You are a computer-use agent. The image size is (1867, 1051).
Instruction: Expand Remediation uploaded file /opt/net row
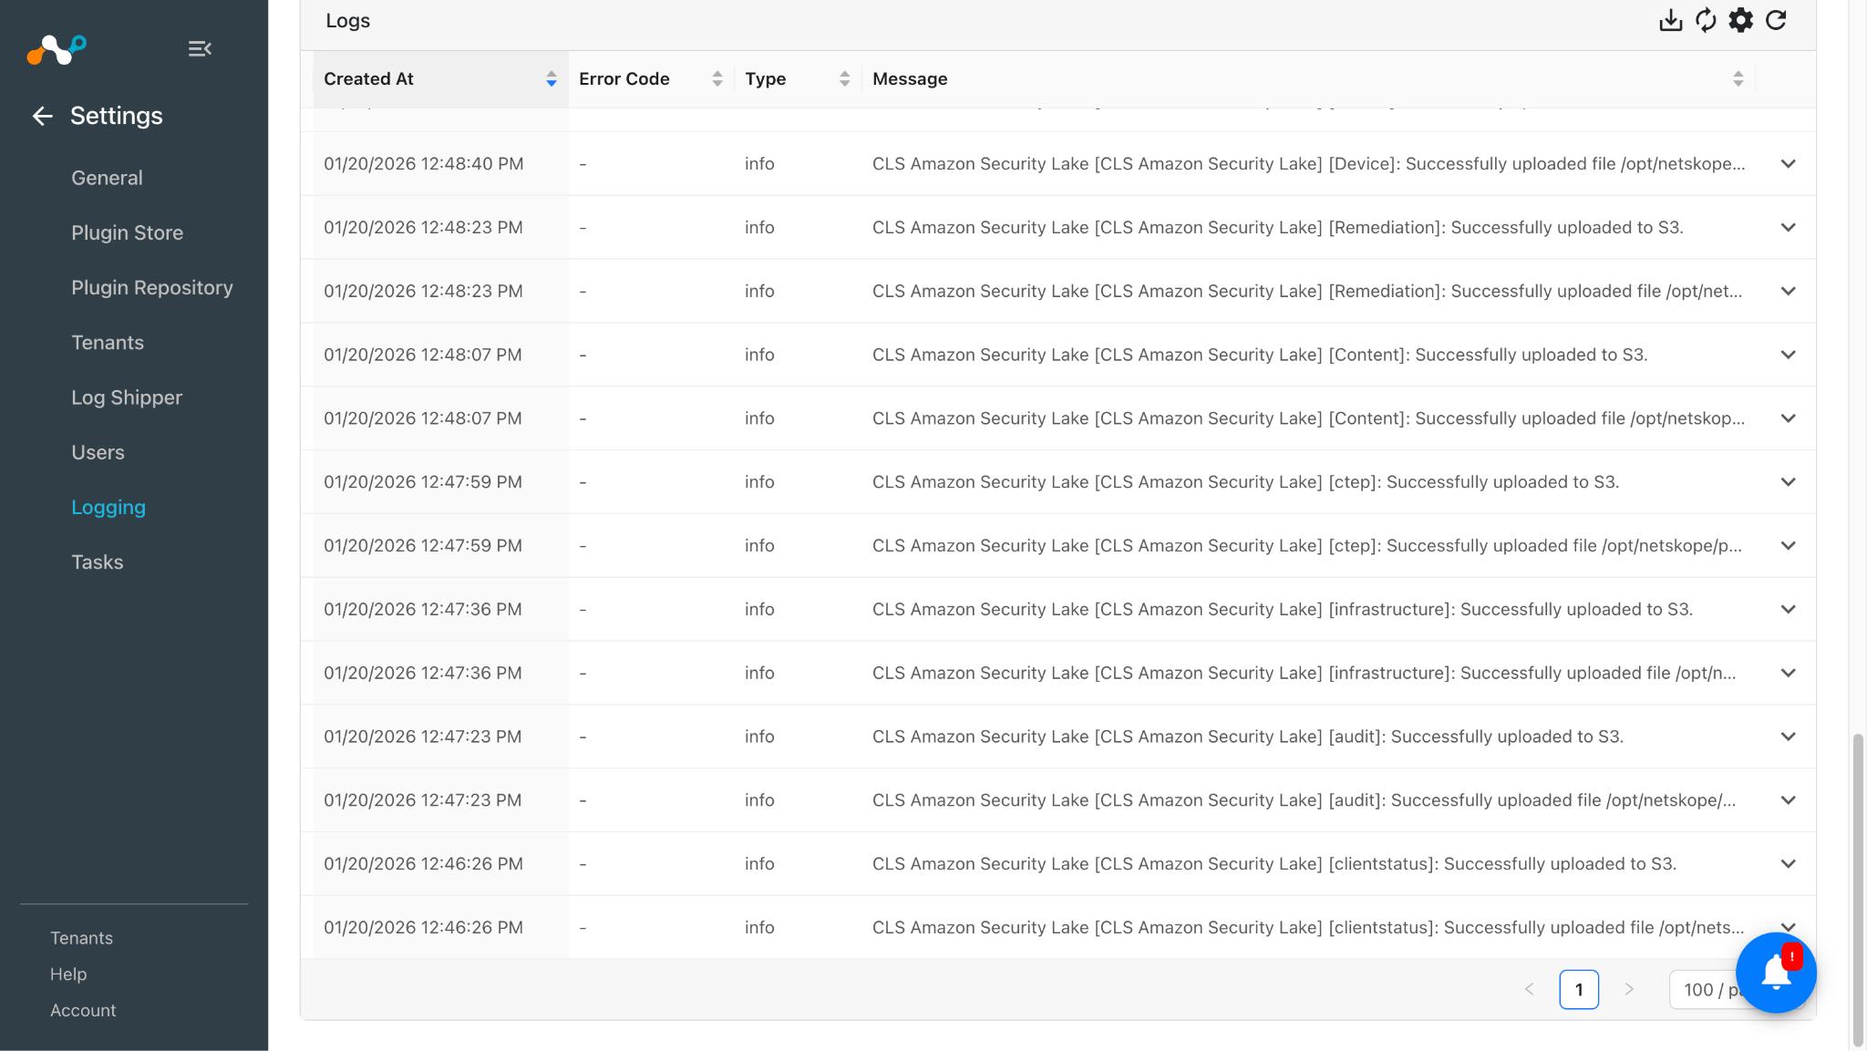tap(1788, 292)
